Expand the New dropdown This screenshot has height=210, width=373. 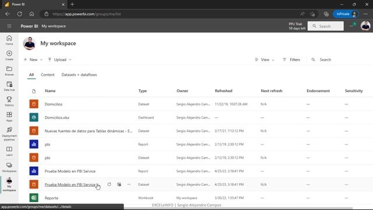click(33, 60)
